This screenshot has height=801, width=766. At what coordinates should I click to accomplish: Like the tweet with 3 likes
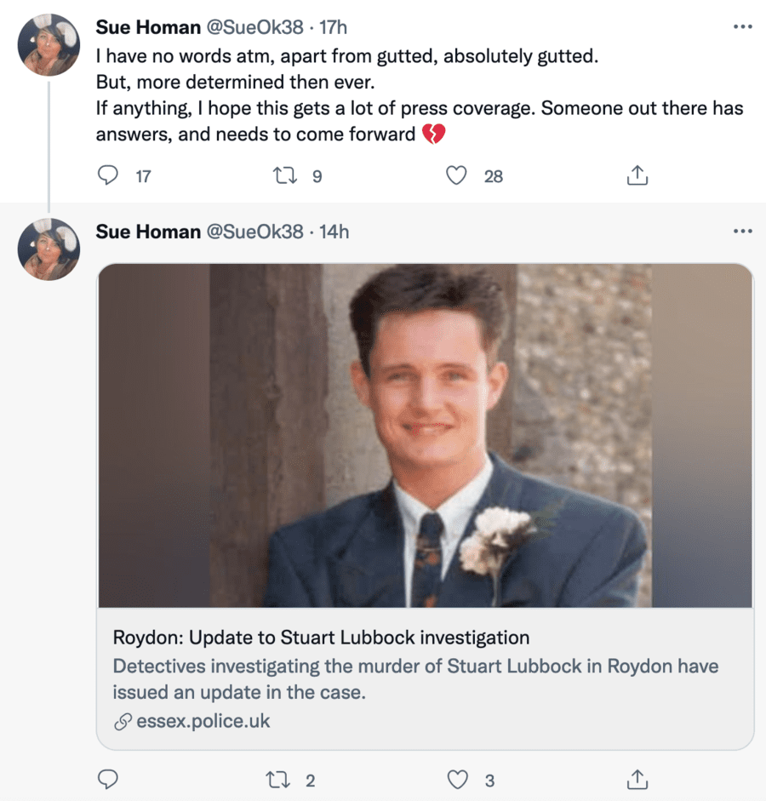(x=458, y=780)
